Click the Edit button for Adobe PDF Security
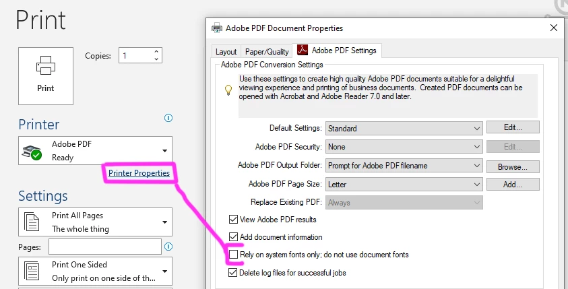Image resolution: width=568 pixels, height=289 pixels. (x=513, y=147)
